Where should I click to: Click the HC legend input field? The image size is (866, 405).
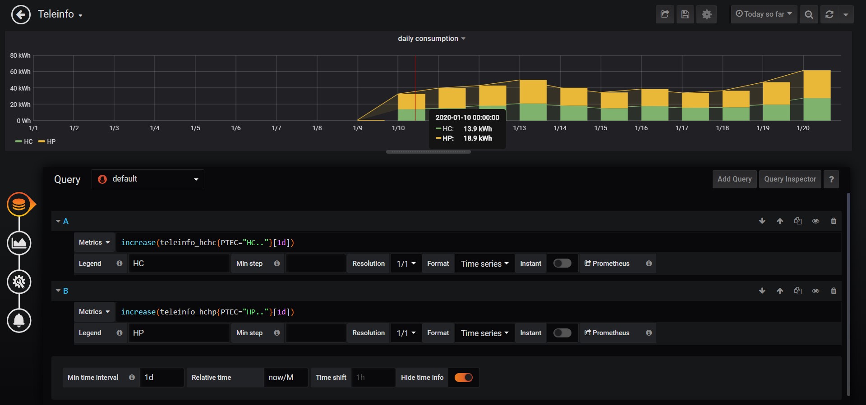click(179, 264)
